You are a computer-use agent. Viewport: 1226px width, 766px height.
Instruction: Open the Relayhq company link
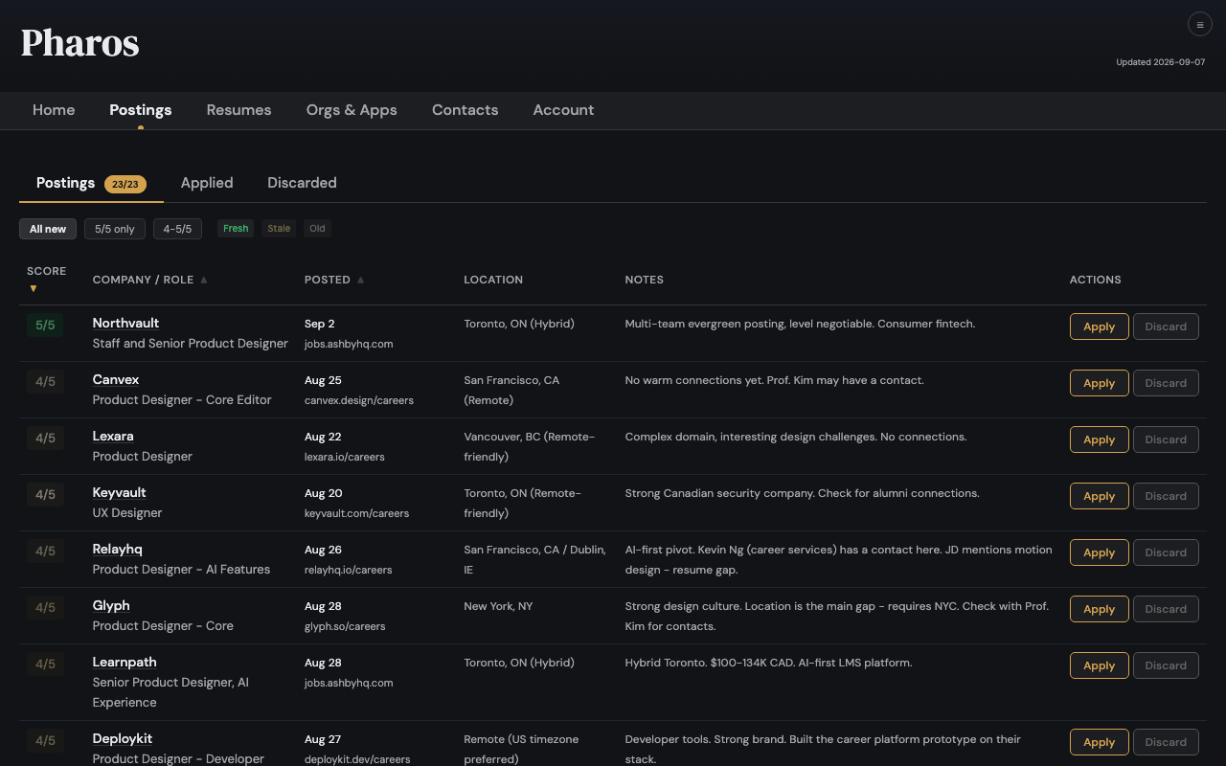coord(118,550)
